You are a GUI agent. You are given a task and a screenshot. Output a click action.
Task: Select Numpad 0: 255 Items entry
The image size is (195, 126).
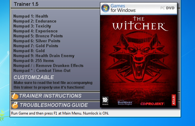(34, 61)
